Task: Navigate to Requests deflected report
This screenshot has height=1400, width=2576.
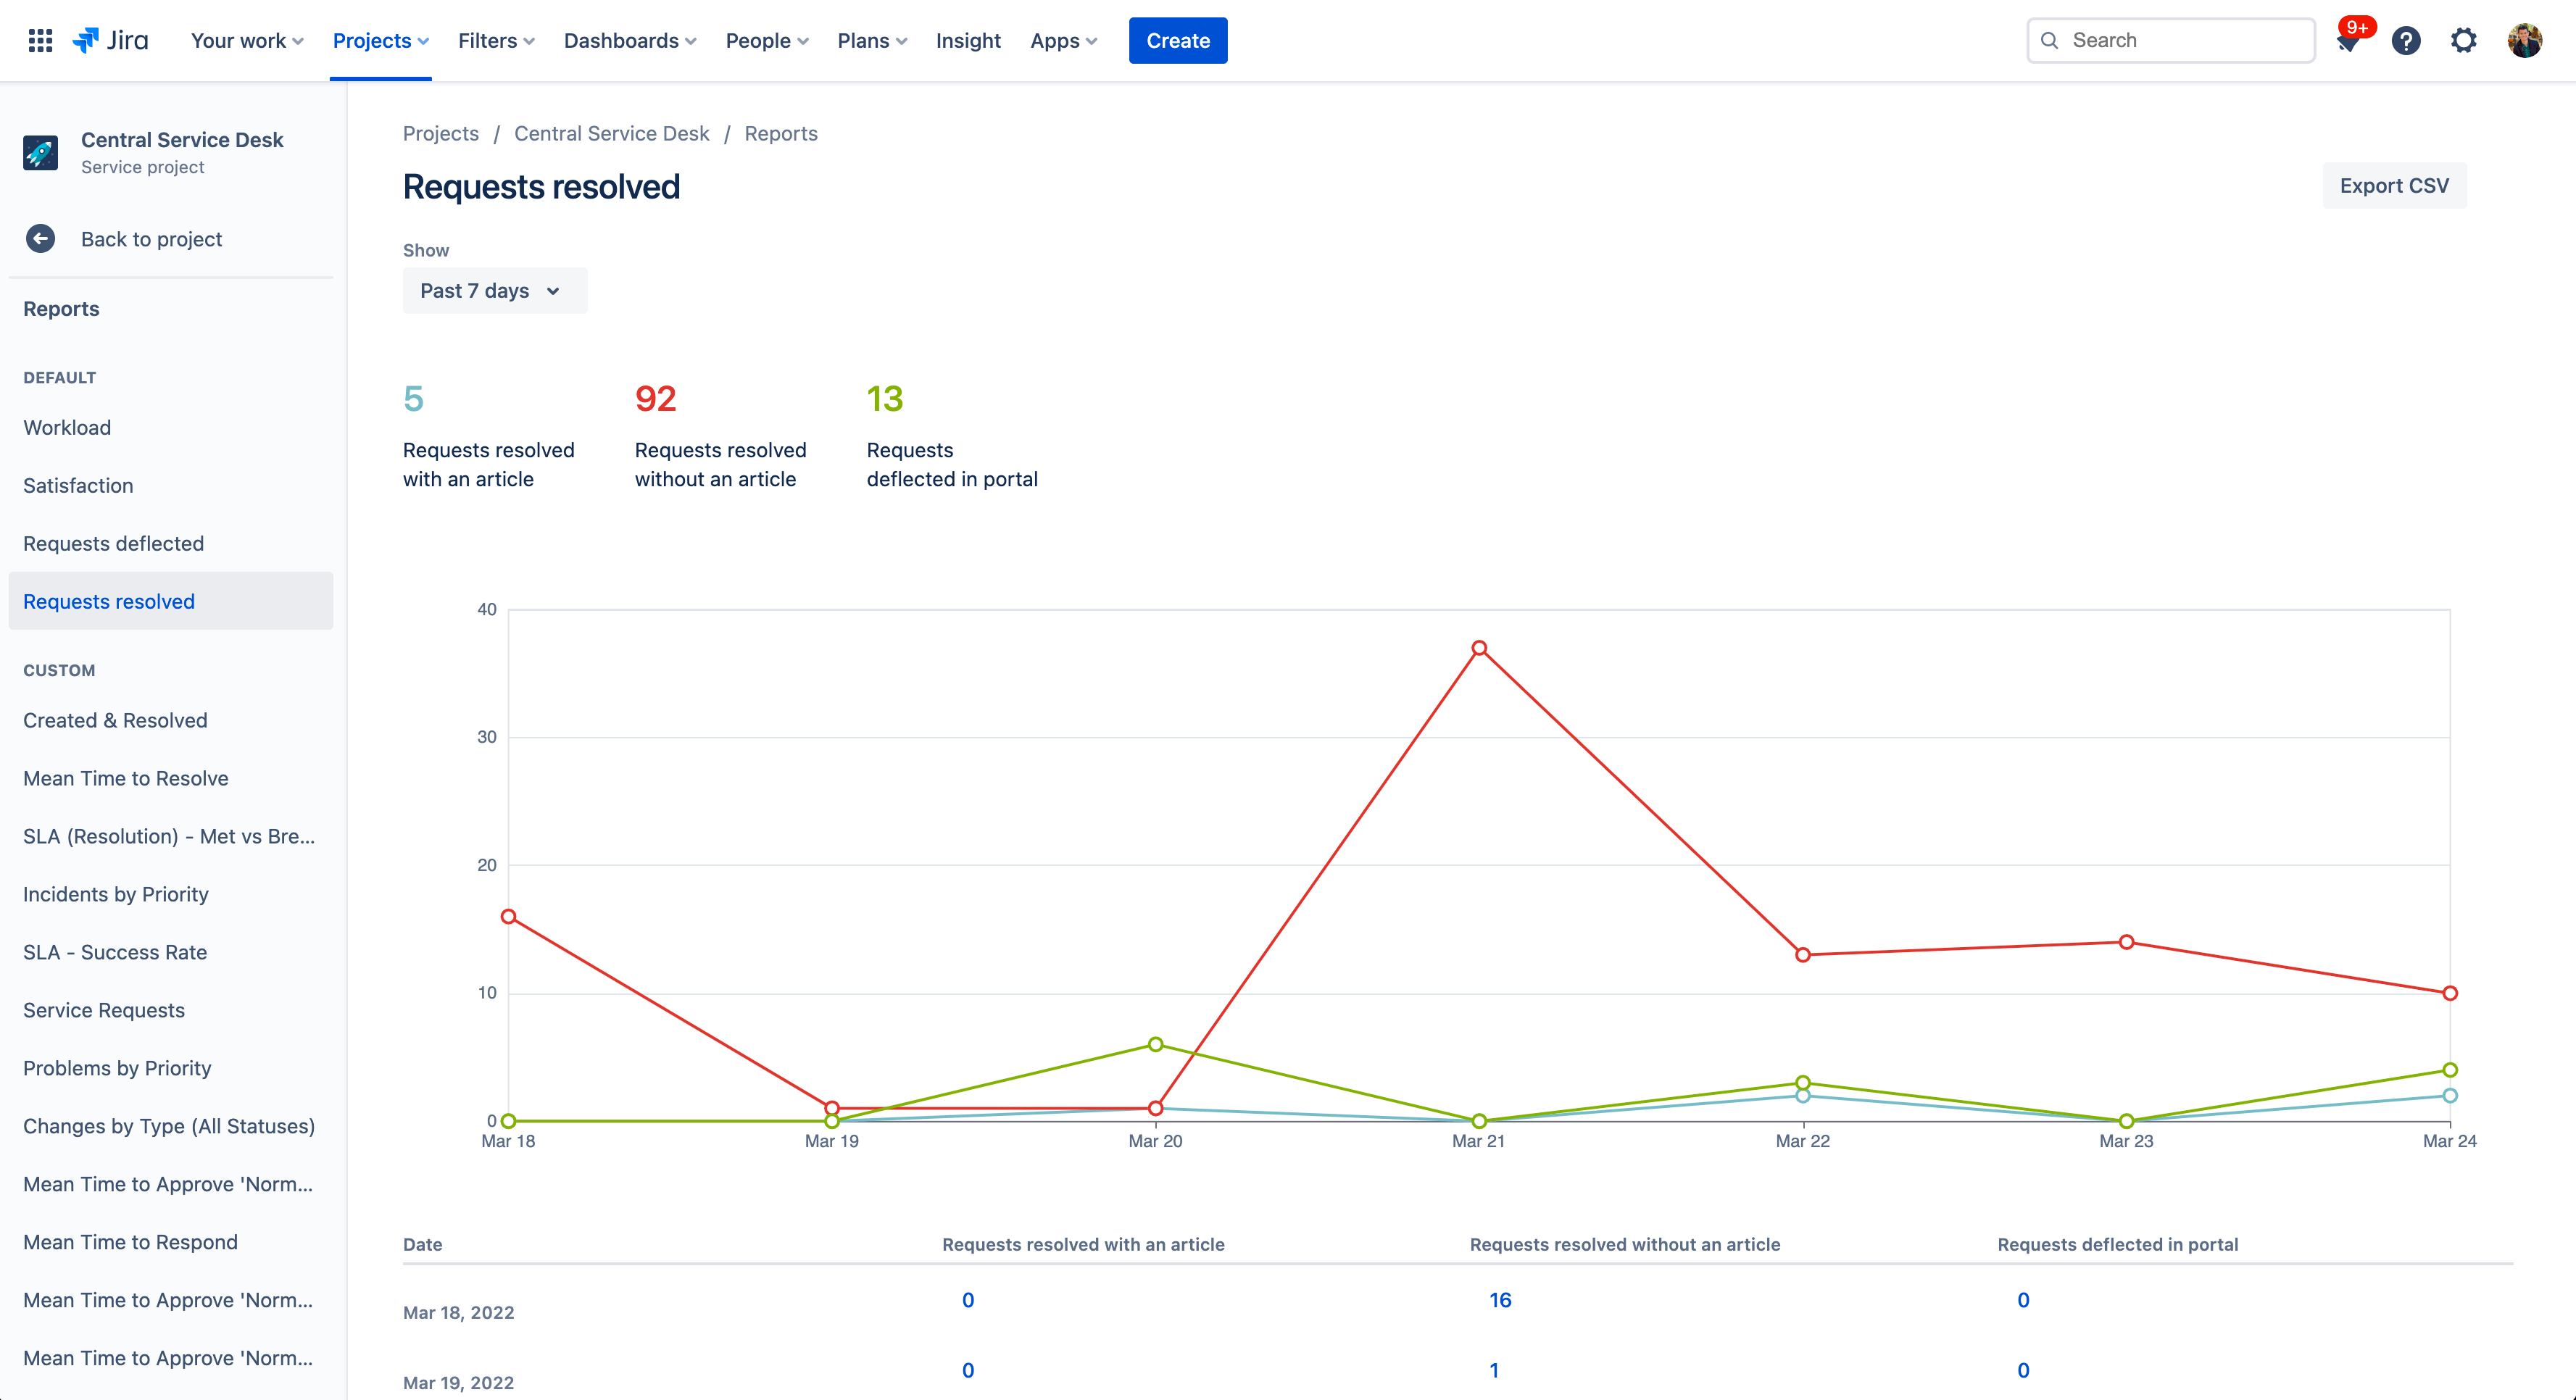Action: [x=114, y=543]
